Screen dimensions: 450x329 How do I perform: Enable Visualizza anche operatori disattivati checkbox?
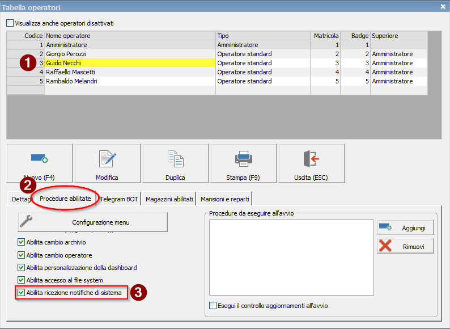[x=10, y=23]
